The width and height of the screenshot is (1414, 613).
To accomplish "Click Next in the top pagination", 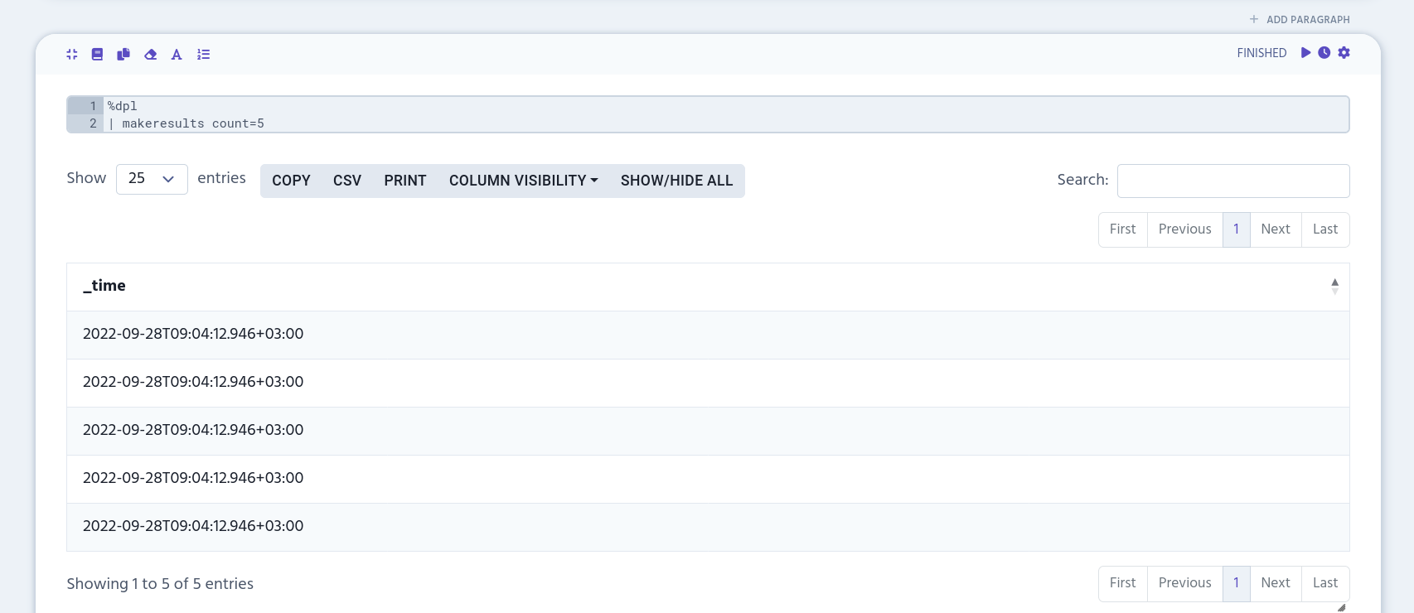I will pos(1276,229).
